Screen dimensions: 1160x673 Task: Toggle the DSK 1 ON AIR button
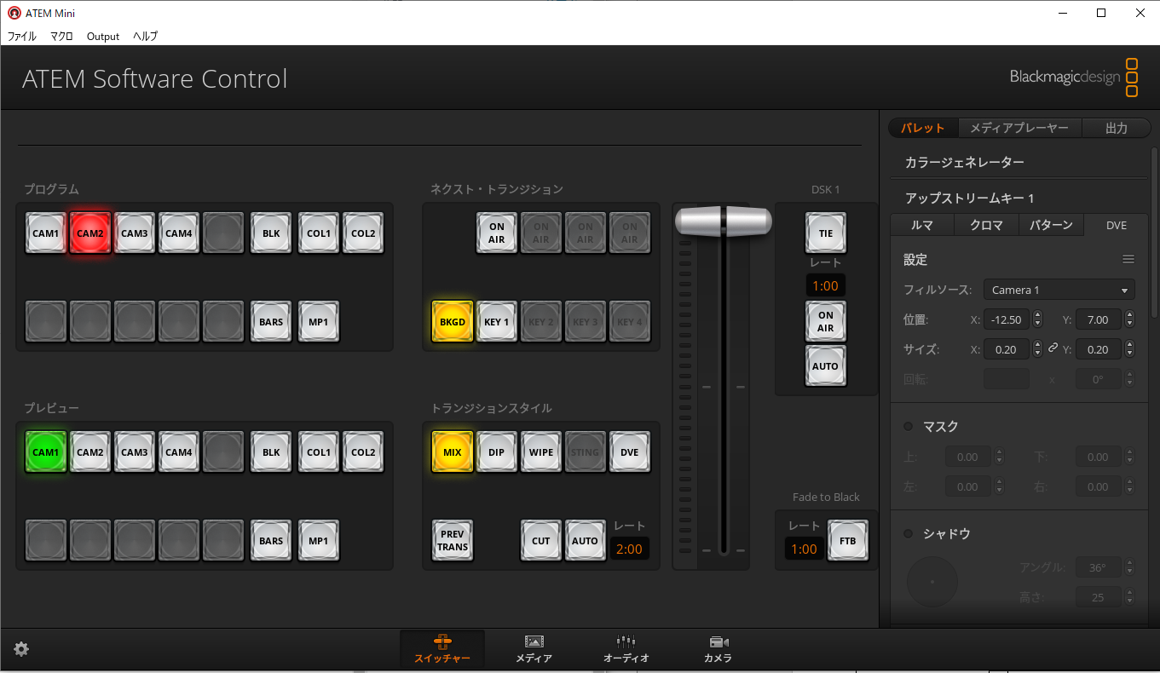(826, 322)
